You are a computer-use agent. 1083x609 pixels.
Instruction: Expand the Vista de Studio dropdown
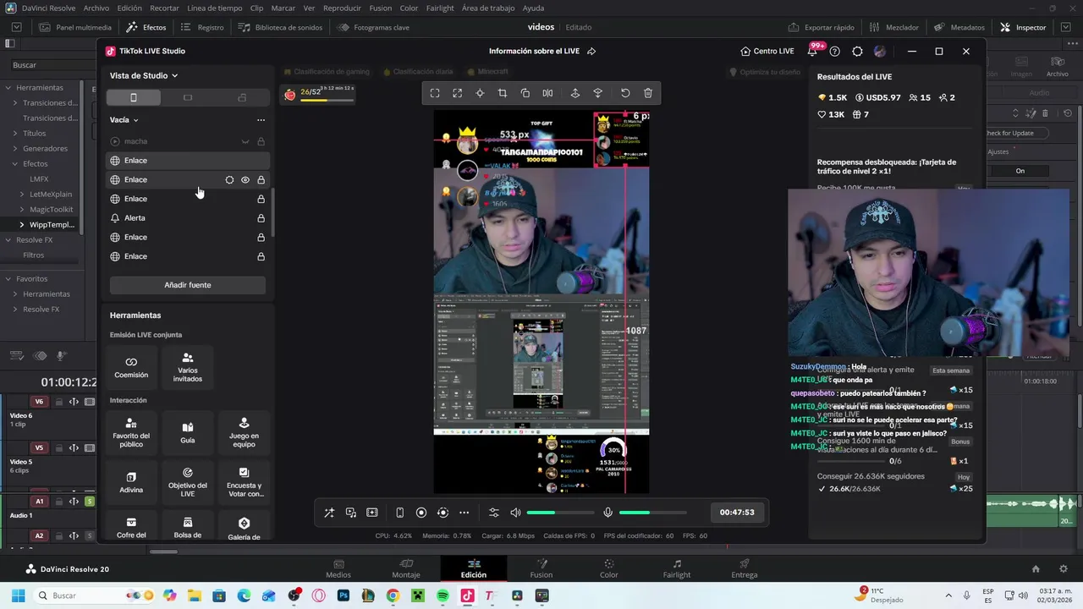click(x=144, y=75)
